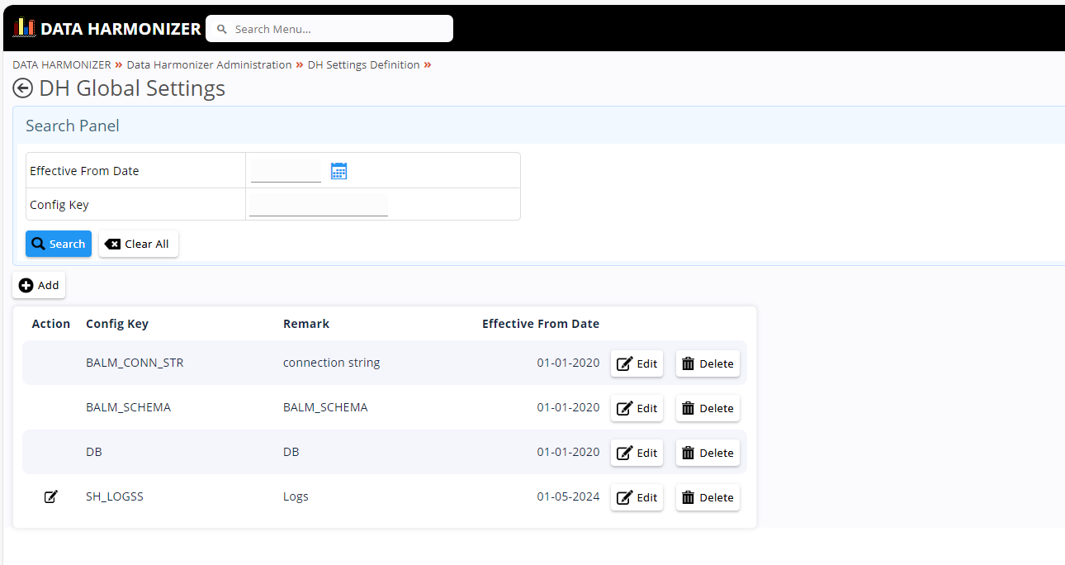Select the BALM_CONN_STR config key cell
The image size is (1065, 565).
[135, 363]
